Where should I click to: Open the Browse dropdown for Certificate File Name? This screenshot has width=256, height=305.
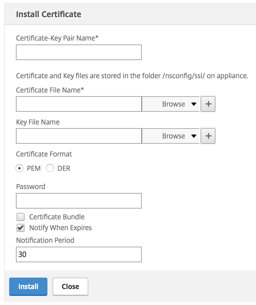[173, 104]
